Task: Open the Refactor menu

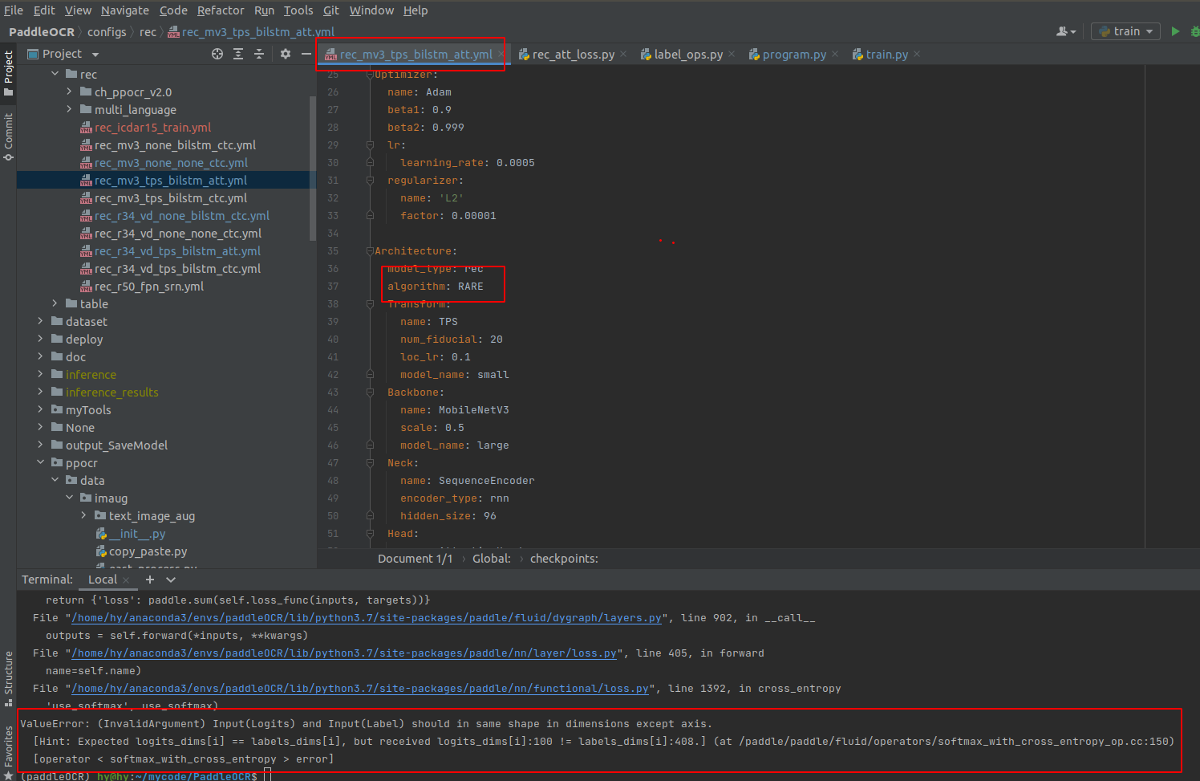Action: (x=221, y=10)
